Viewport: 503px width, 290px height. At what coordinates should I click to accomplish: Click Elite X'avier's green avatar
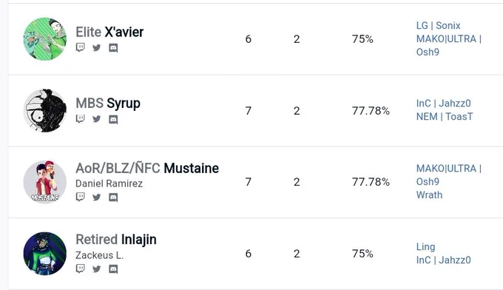pyautogui.click(x=45, y=38)
